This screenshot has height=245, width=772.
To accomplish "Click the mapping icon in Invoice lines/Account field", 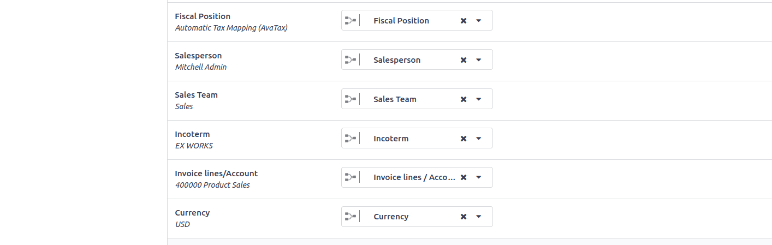I will (351, 178).
